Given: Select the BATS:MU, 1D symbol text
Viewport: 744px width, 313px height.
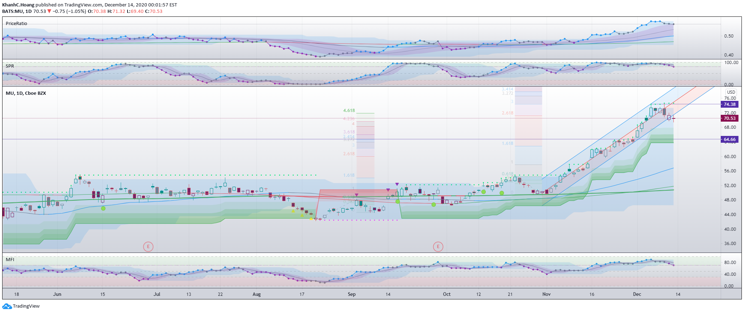Looking at the screenshot, I should tap(17, 11).
